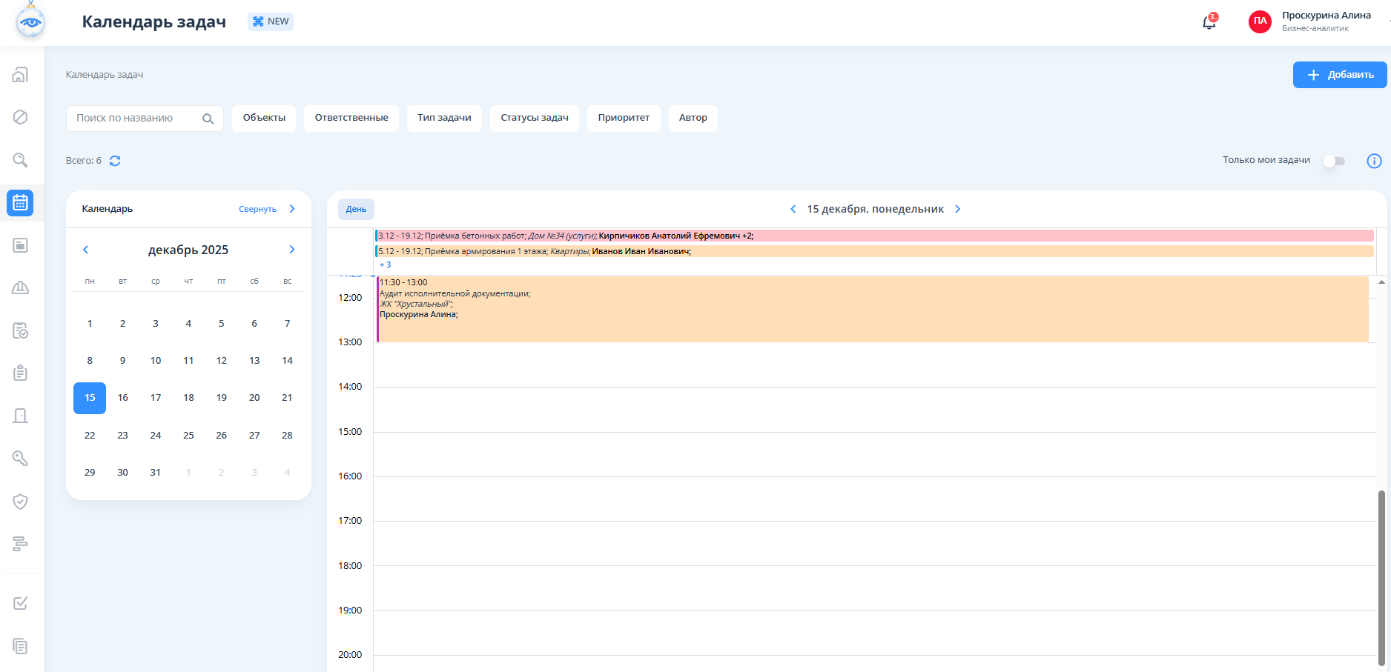Show hidden tasks via +3 link
This screenshot has width=1391, height=672.
[x=385, y=265]
